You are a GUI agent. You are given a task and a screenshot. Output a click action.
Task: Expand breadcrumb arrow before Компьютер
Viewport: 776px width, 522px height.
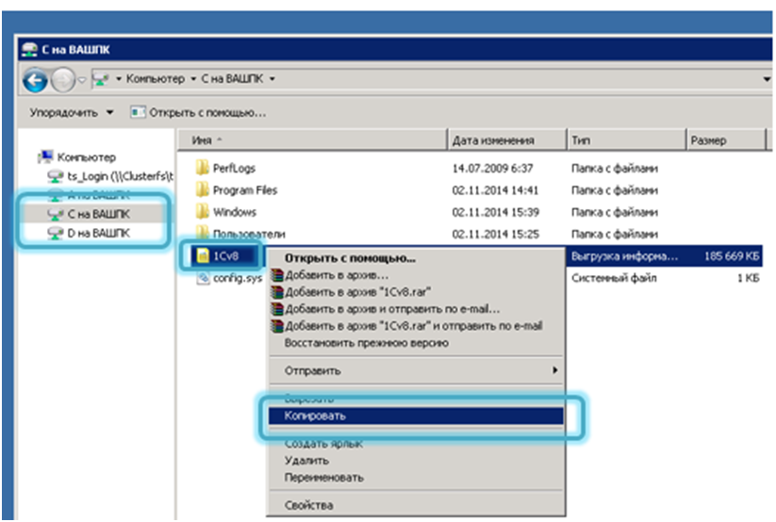tap(119, 78)
